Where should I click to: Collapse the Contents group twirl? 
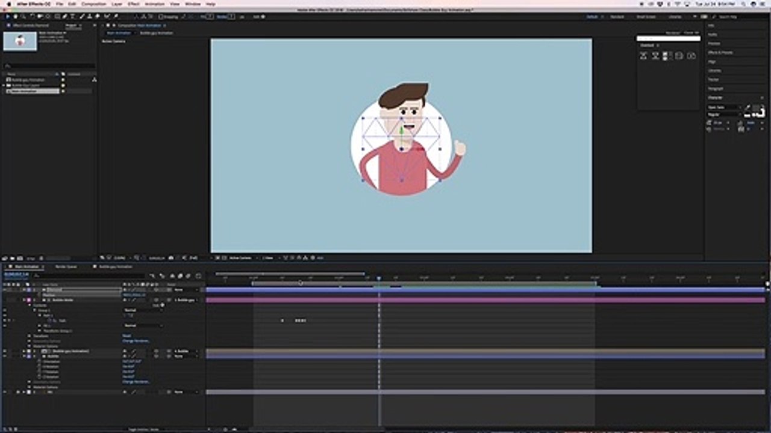[30, 305]
